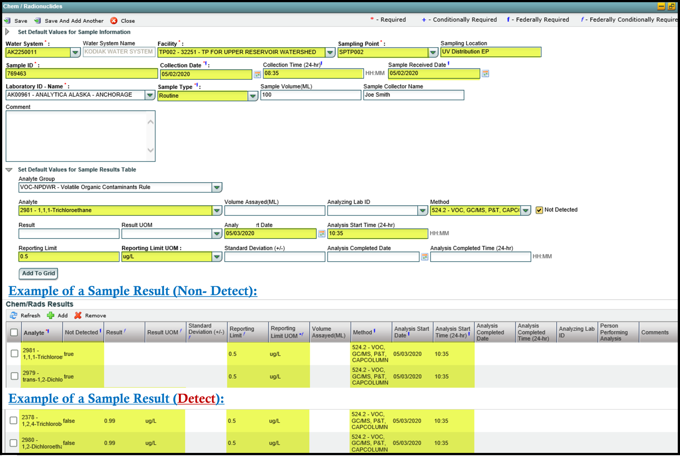The width and height of the screenshot is (680, 472).
Task: Click the Remove red X icon
Action: [x=78, y=315]
